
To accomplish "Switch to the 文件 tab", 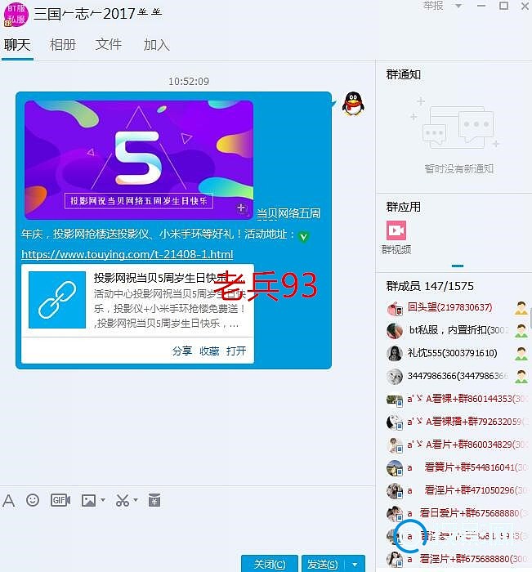I will click(109, 44).
